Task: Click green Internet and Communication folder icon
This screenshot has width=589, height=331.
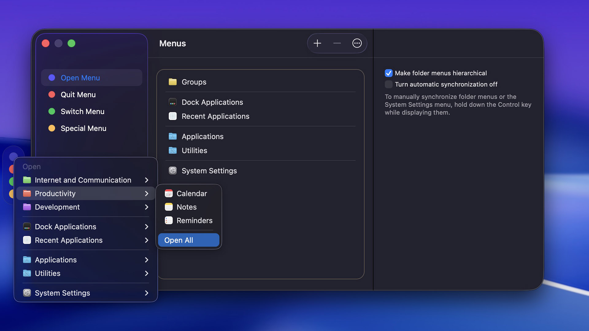Action: point(27,180)
